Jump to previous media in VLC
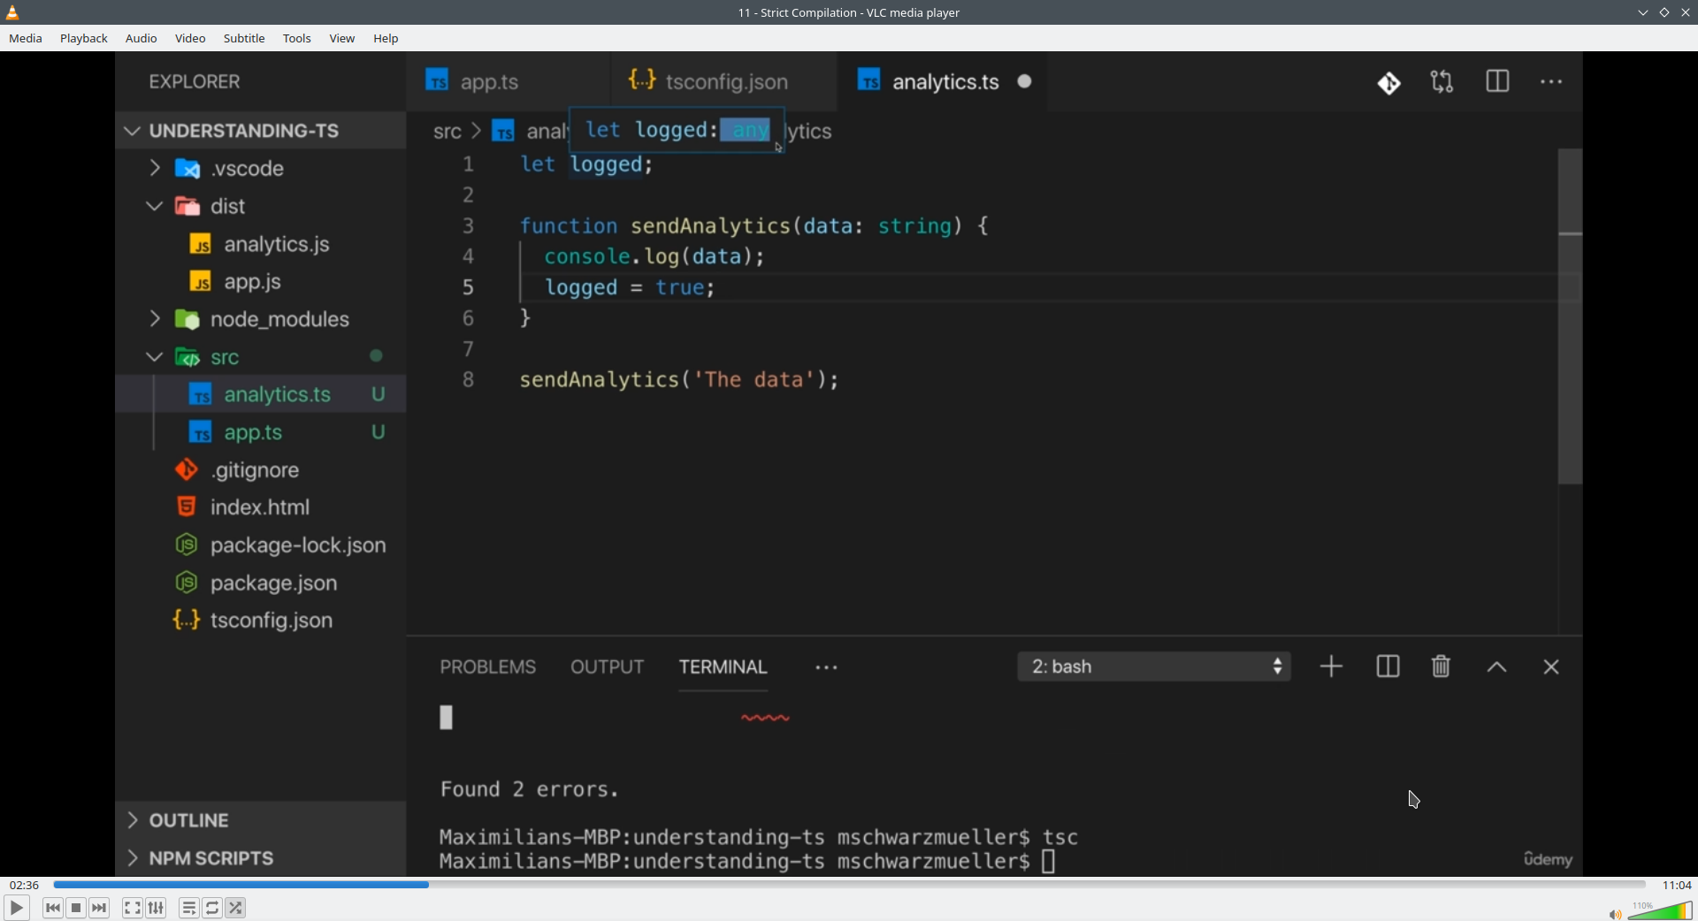This screenshot has width=1698, height=921. pos(53,908)
